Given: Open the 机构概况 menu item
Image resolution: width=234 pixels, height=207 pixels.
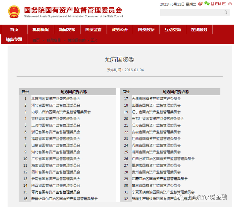Looking at the screenshot, I should 40,29.
